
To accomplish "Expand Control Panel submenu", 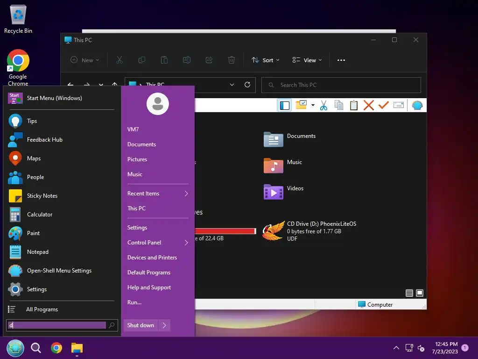I will pos(158,243).
